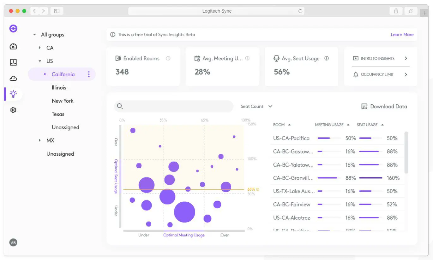The height and width of the screenshot is (260, 433).
Task: Select the CA-BC-Yaletown room row
Action: tap(337, 165)
